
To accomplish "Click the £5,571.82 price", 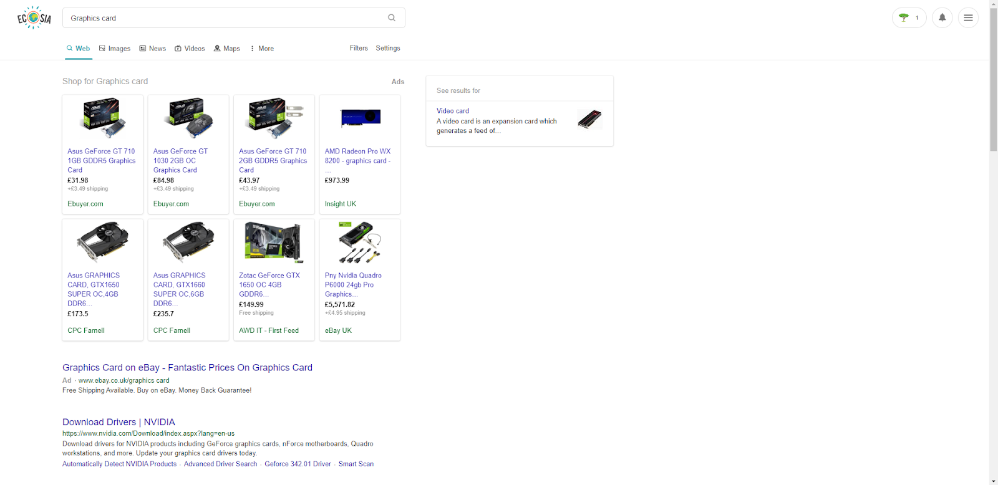I will point(340,304).
